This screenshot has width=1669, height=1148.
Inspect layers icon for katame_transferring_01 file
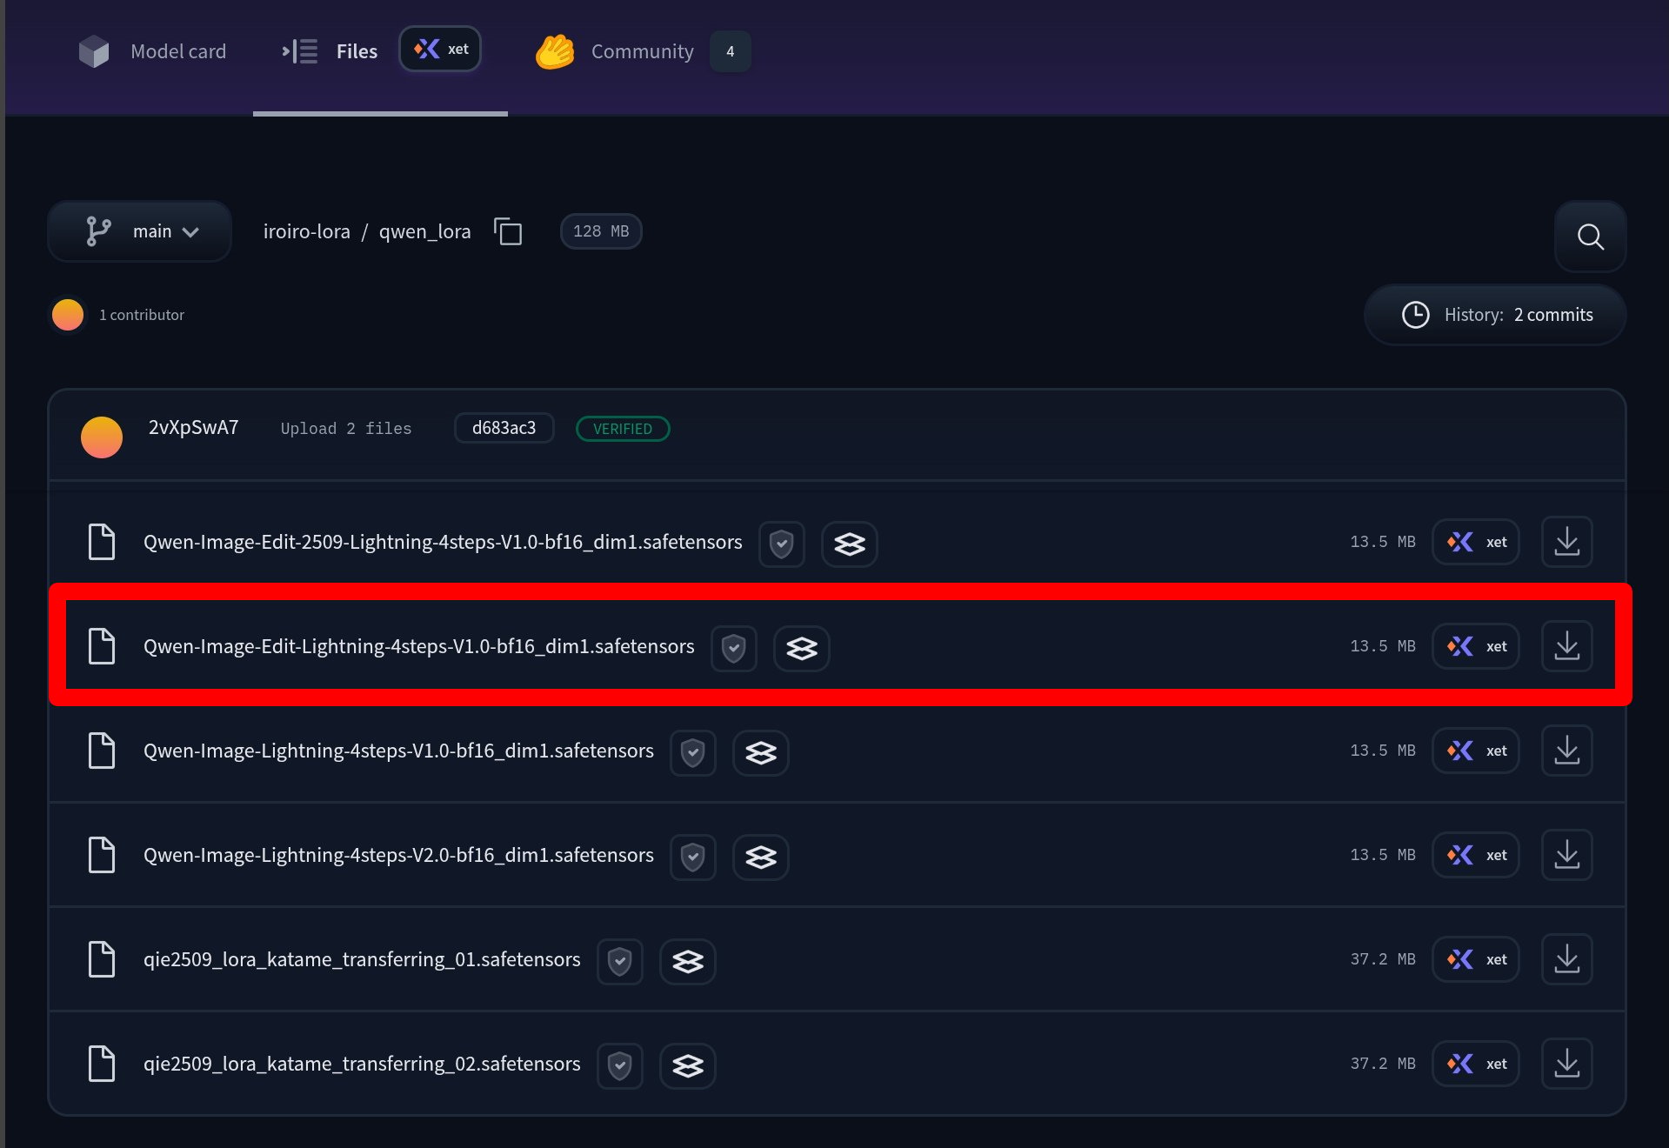tap(688, 962)
